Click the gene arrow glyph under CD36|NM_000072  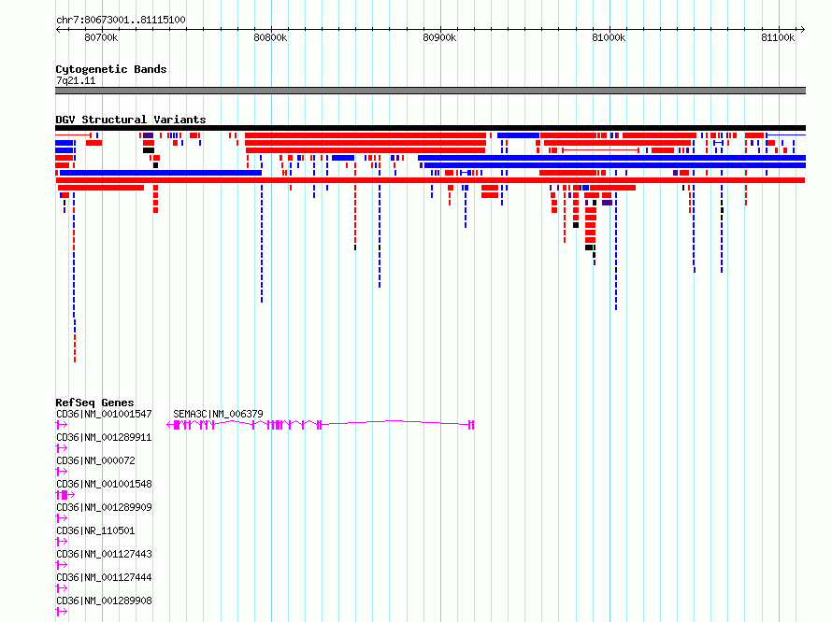pos(62,472)
